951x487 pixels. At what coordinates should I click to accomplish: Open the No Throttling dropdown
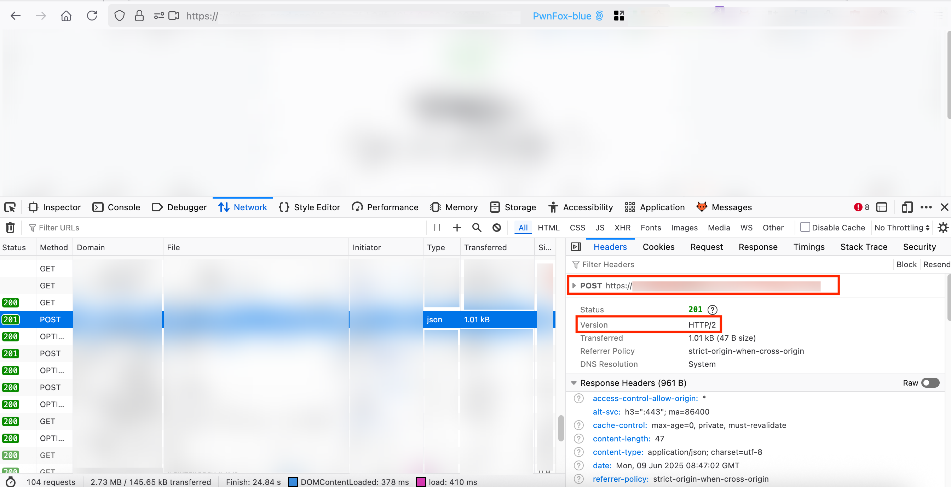[x=901, y=228]
